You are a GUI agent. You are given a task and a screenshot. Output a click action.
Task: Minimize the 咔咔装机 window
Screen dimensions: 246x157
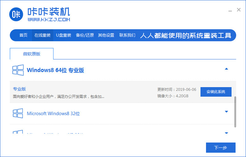pyautogui.click(x=230, y=10)
